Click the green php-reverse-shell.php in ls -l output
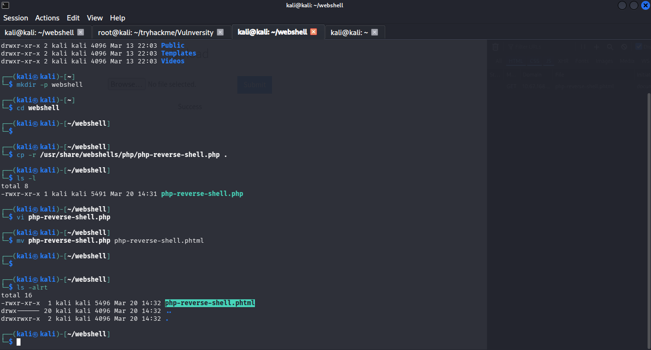651x350 pixels. [202, 194]
